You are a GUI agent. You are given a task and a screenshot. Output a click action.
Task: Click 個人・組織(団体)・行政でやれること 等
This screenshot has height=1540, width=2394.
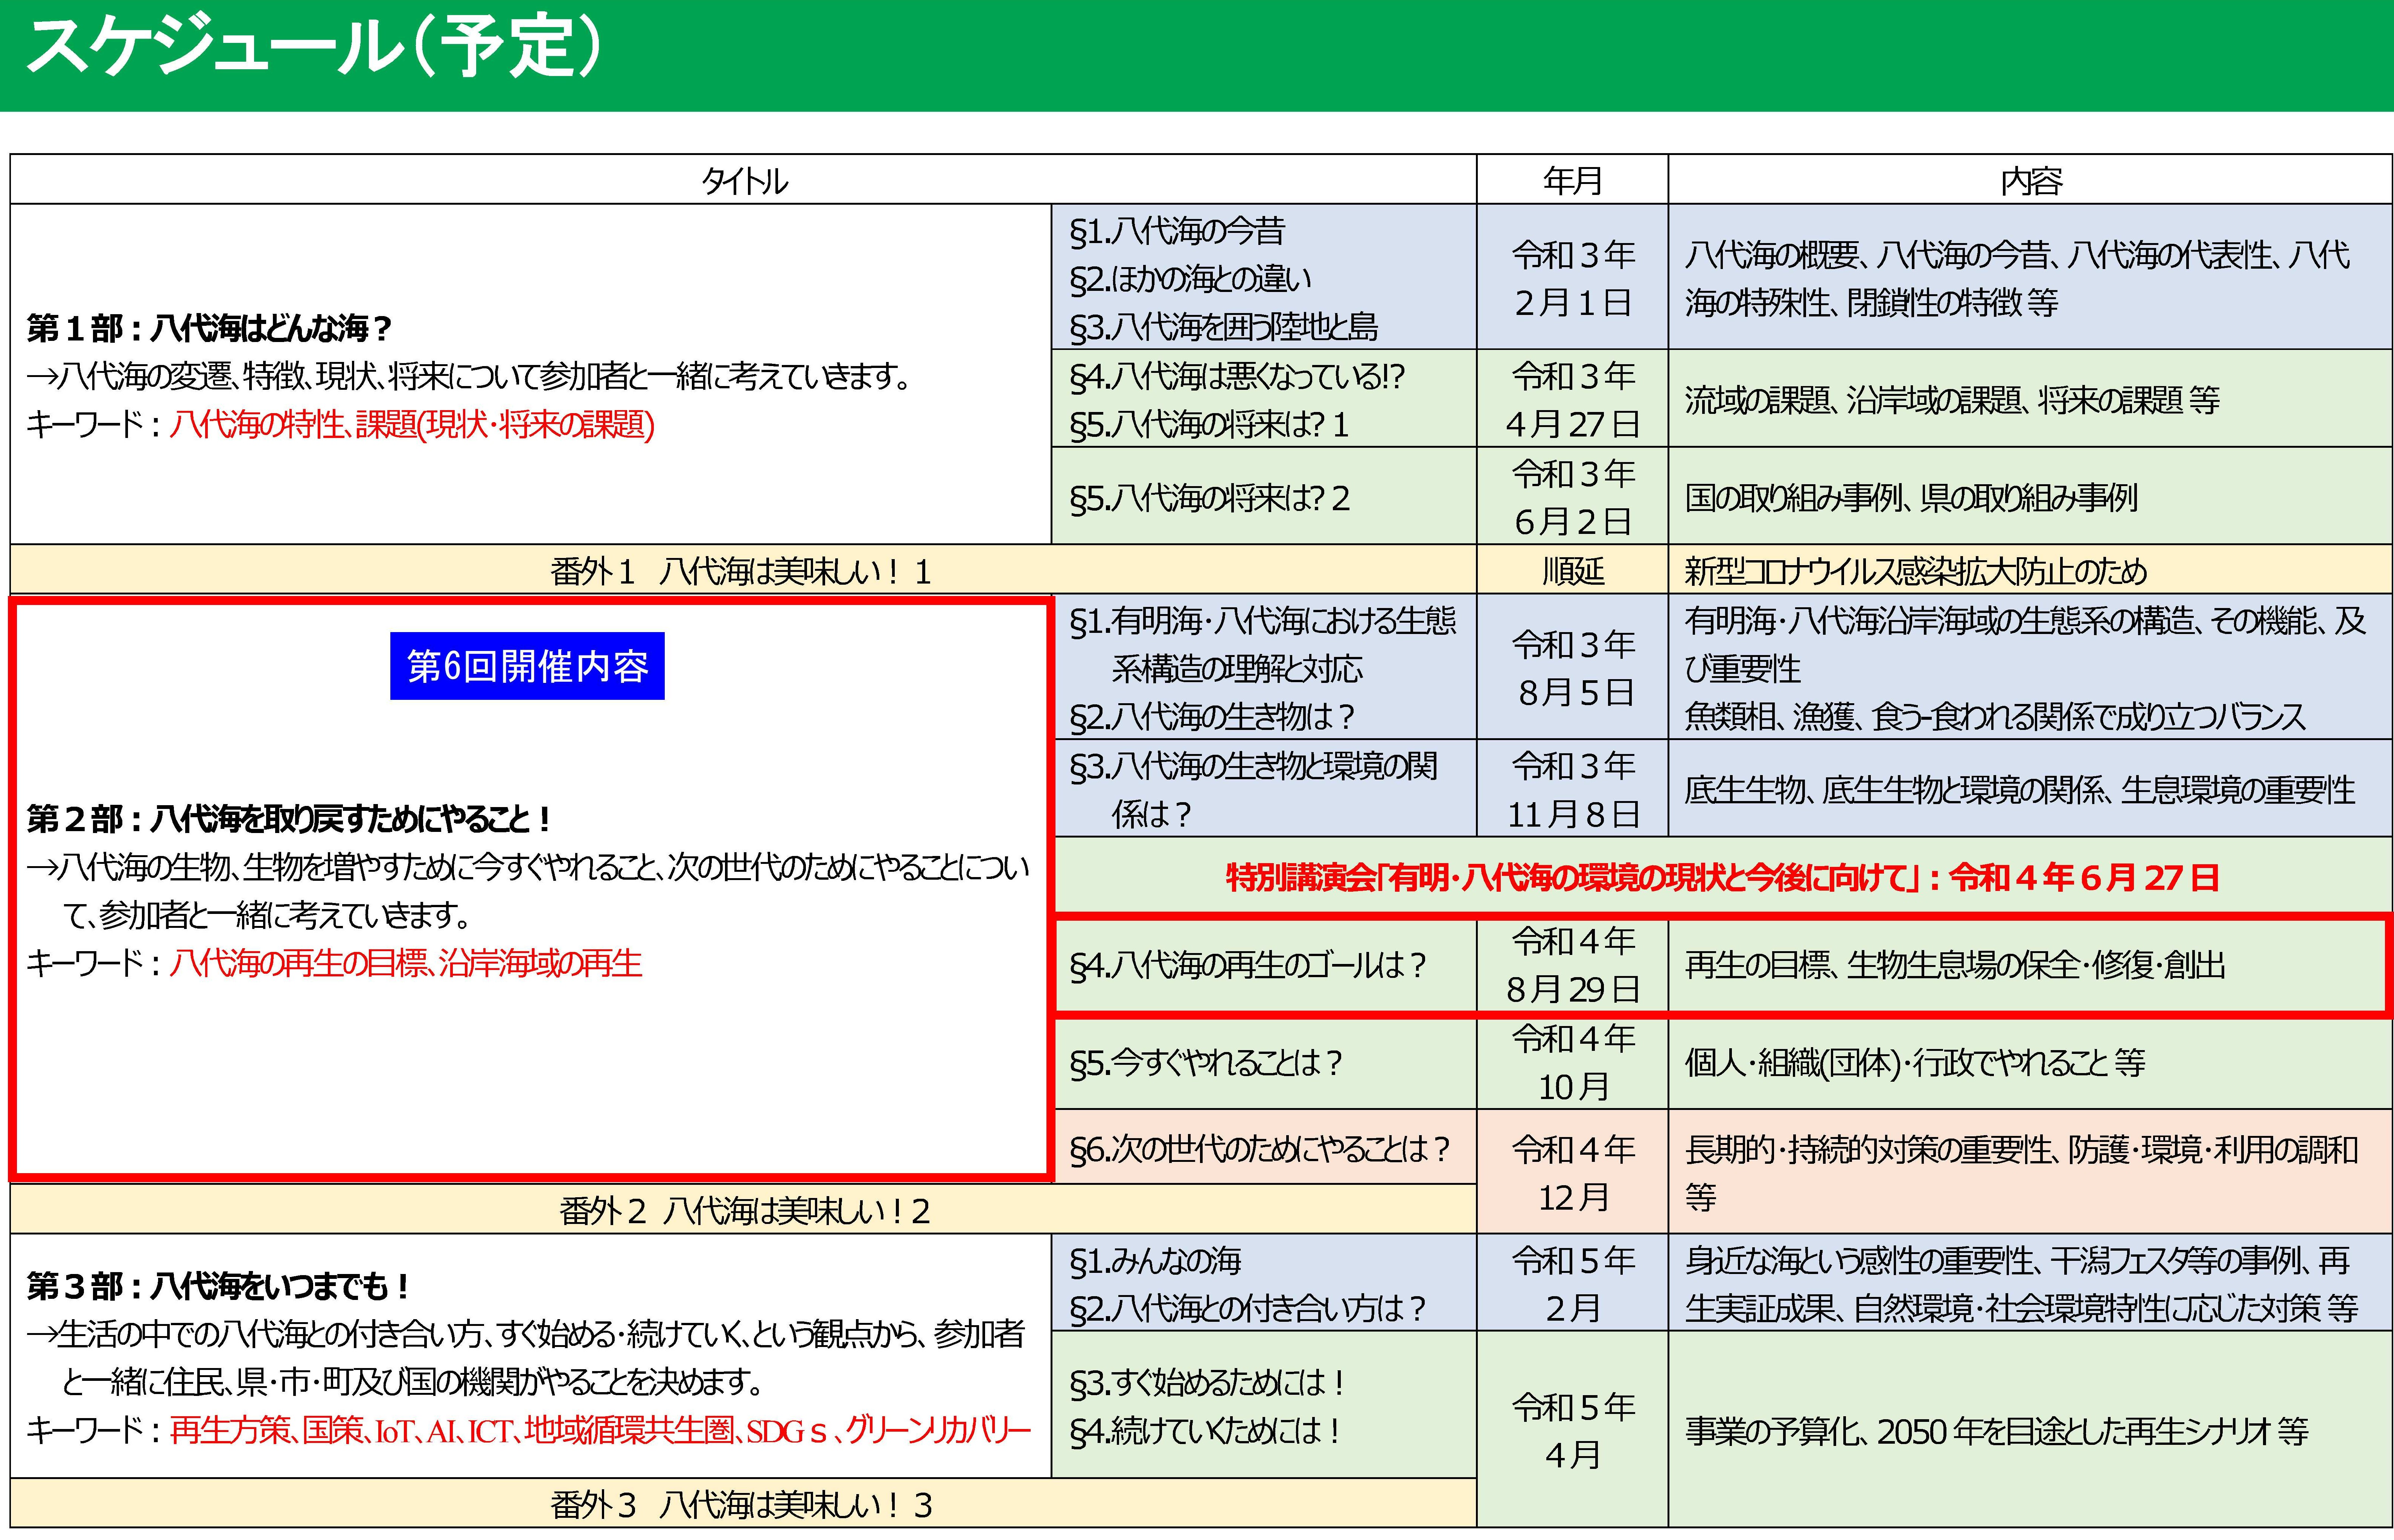pyautogui.click(x=1915, y=1062)
